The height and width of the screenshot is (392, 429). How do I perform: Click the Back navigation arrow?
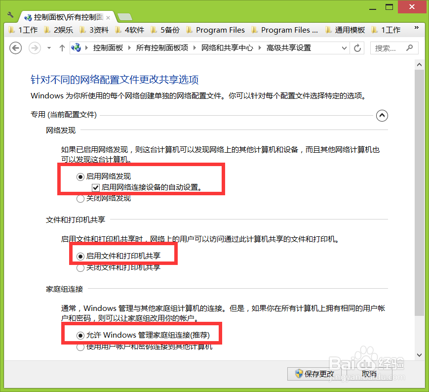(x=15, y=48)
